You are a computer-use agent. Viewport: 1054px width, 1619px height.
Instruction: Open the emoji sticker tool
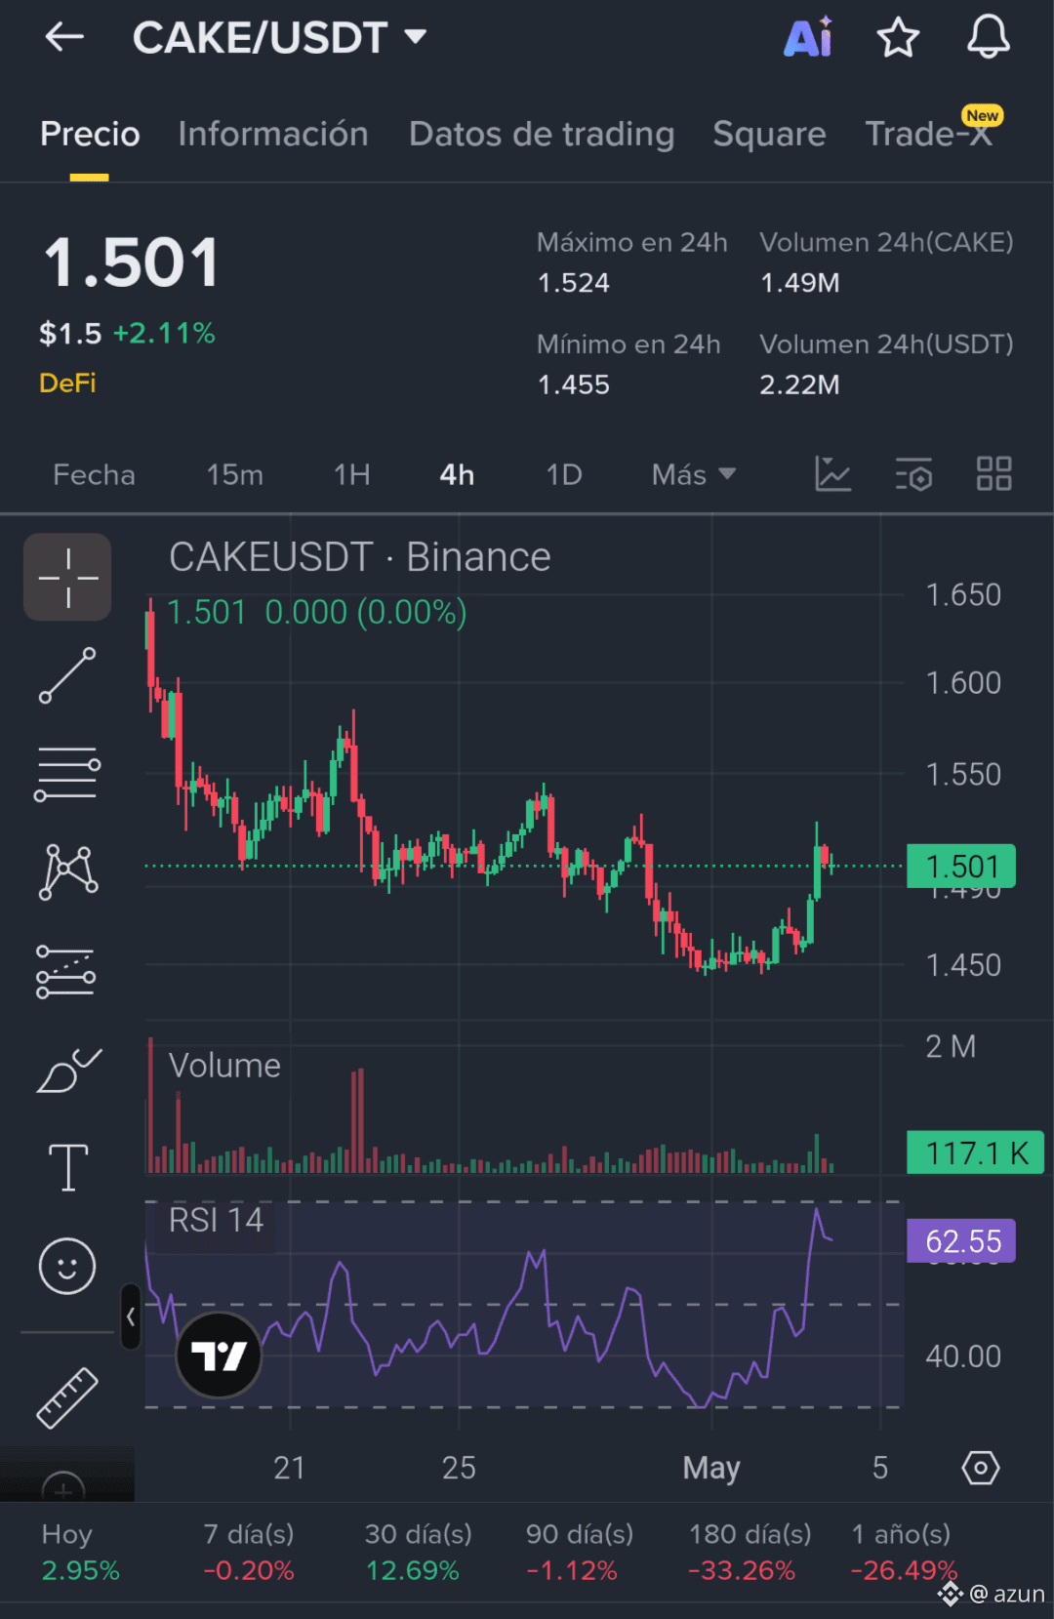[67, 1267]
